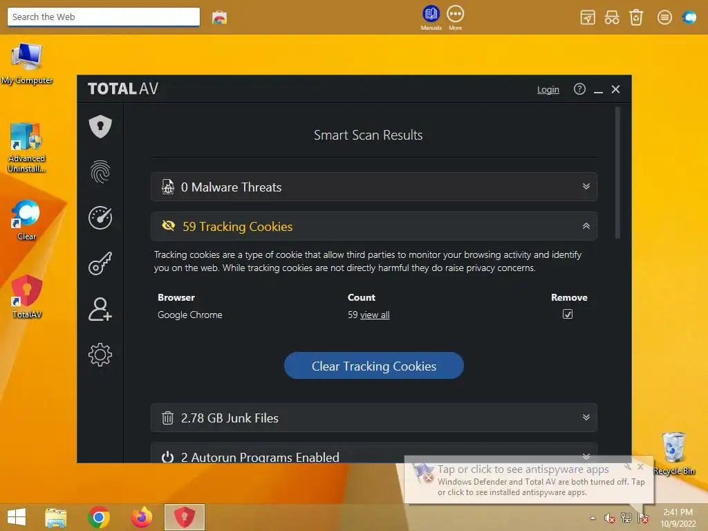
Task: Click the Windows Start button
Action: tap(17, 517)
